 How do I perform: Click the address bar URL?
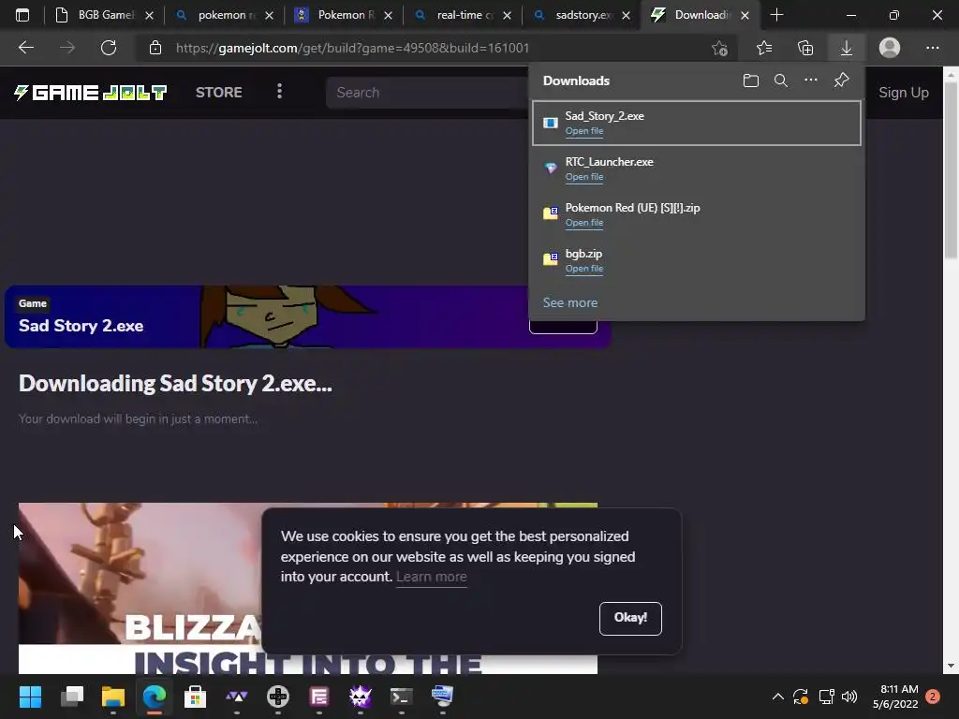tap(352, 48)
